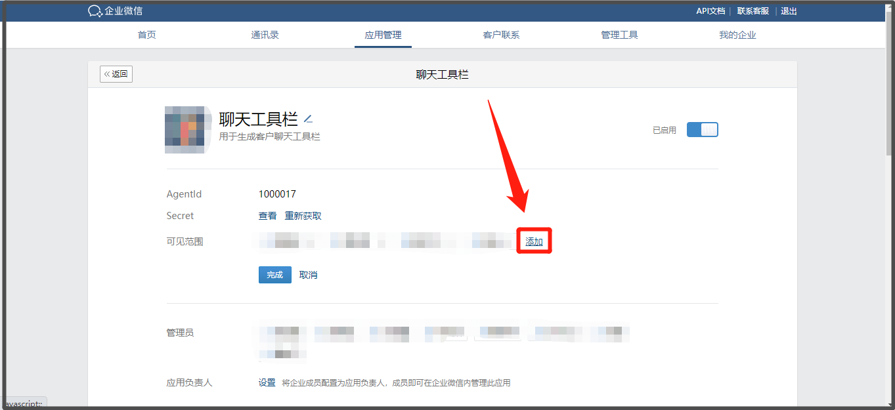This screenshot has height=410, width=895.
Task: Click the 聊天工具栏 app avatar image
Action: click(188, 129)
